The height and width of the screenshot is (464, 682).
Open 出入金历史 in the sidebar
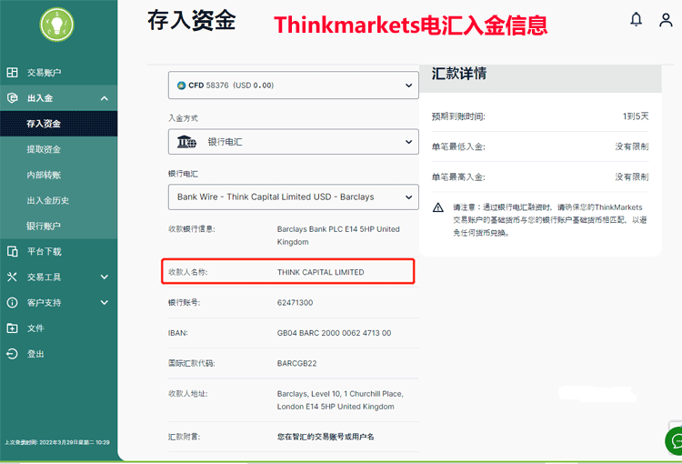point(47,200)
